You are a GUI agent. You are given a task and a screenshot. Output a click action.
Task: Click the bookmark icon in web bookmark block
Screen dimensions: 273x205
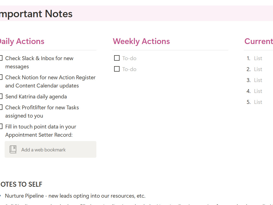pos(13,150)
